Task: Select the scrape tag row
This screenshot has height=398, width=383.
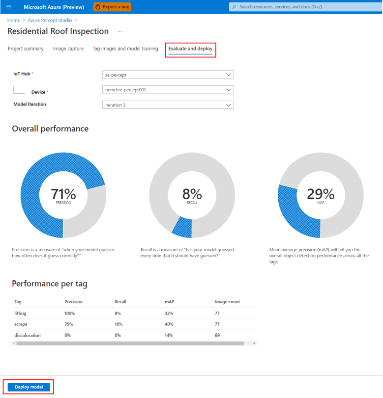Action: 134,324
